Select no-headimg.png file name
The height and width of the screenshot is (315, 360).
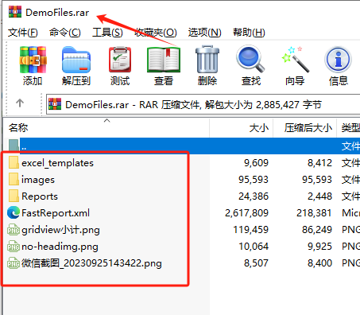60,247
